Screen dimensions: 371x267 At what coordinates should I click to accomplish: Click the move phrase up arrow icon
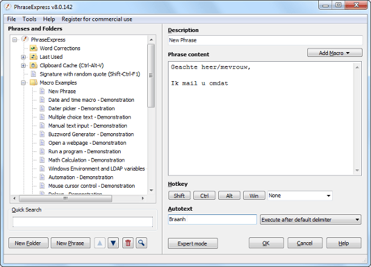pos(99,243)
